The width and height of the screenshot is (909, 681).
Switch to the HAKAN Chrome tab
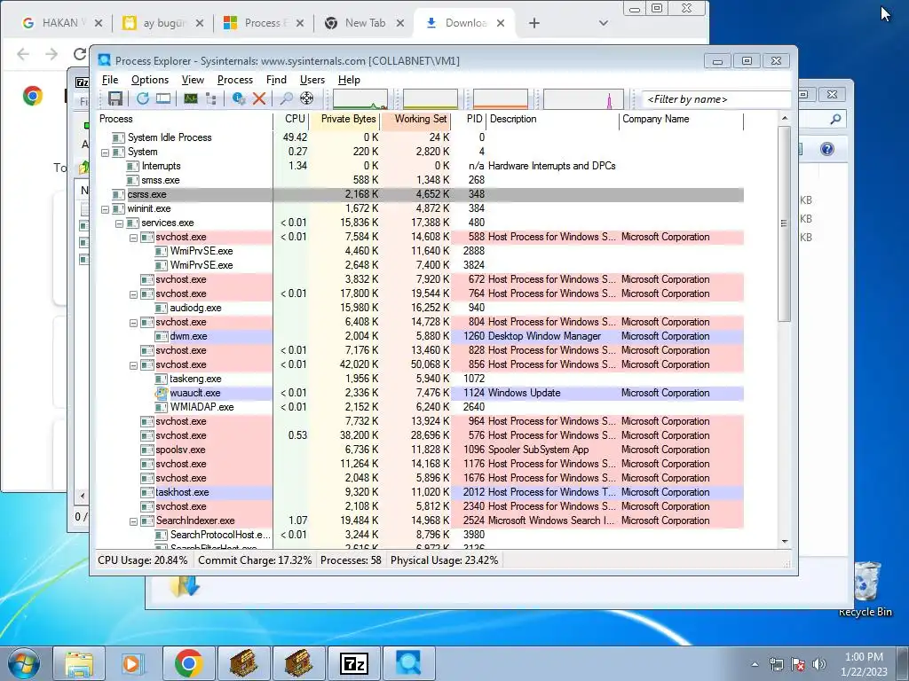click(60, 23)
